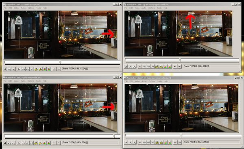Jump to start in bottom-left Nandub window
This screenshot has width=244, height=149.
click(x=19, y=143)
